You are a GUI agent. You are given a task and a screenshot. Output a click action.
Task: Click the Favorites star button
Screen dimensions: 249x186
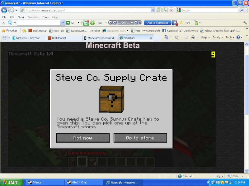pos(10,30)
